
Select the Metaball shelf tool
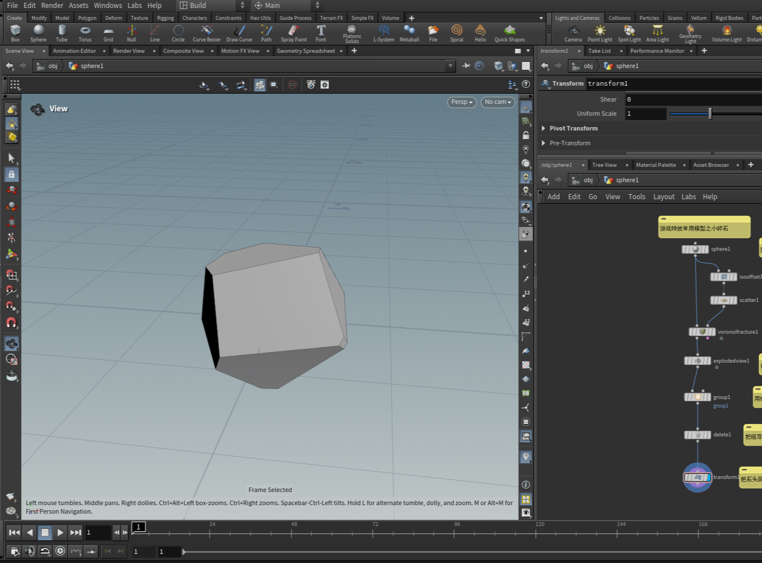(409, 33)
